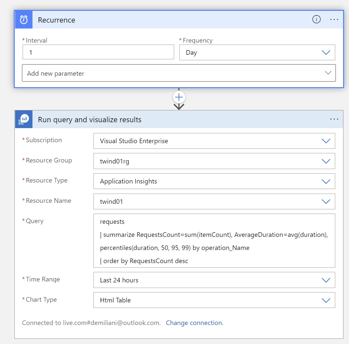Click the Interval input field

coord(98,52)
